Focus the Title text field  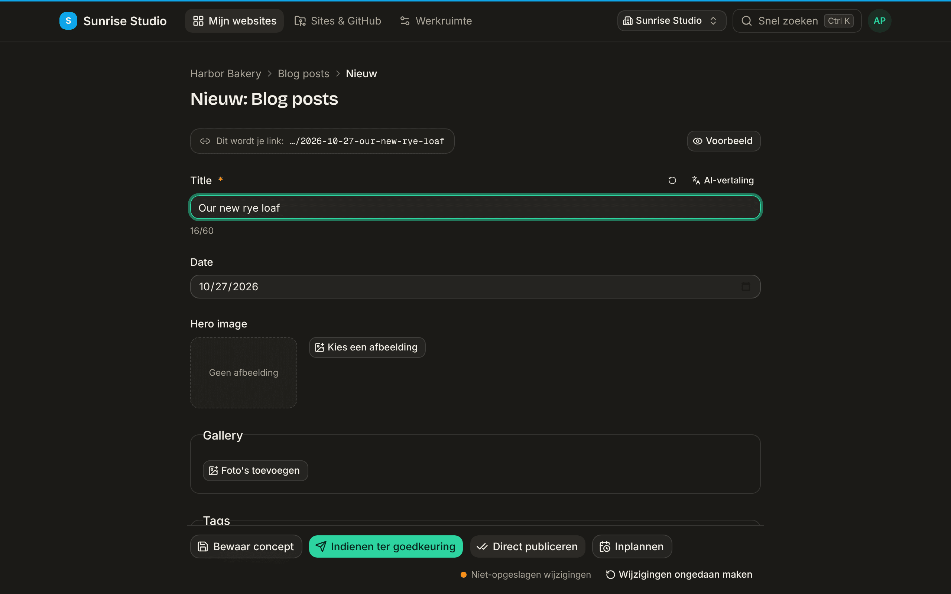click(x=475, y=208)
